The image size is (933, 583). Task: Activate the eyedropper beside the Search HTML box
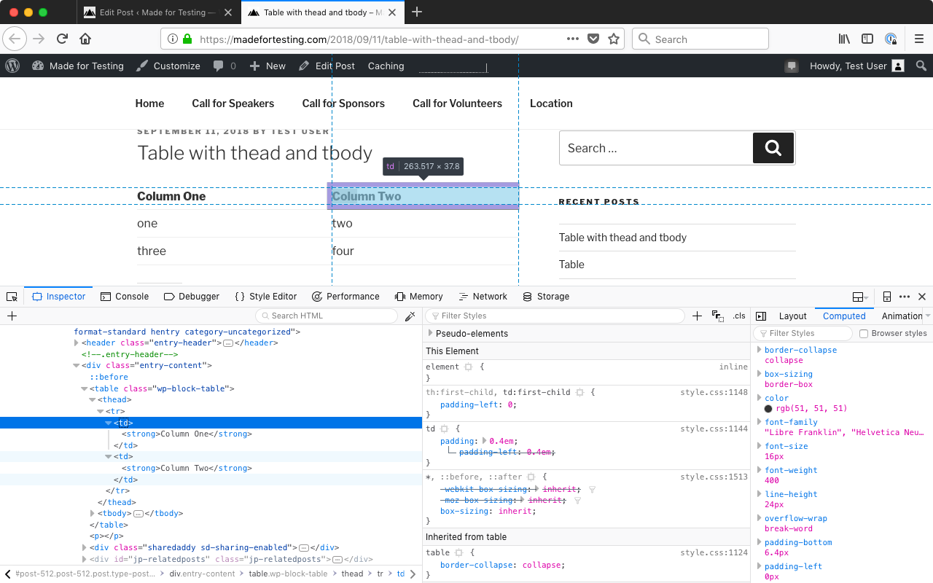(410, 316)
